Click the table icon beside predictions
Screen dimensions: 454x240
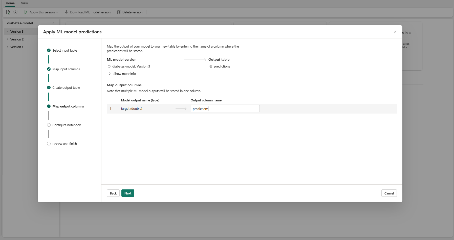click(211, 67)
